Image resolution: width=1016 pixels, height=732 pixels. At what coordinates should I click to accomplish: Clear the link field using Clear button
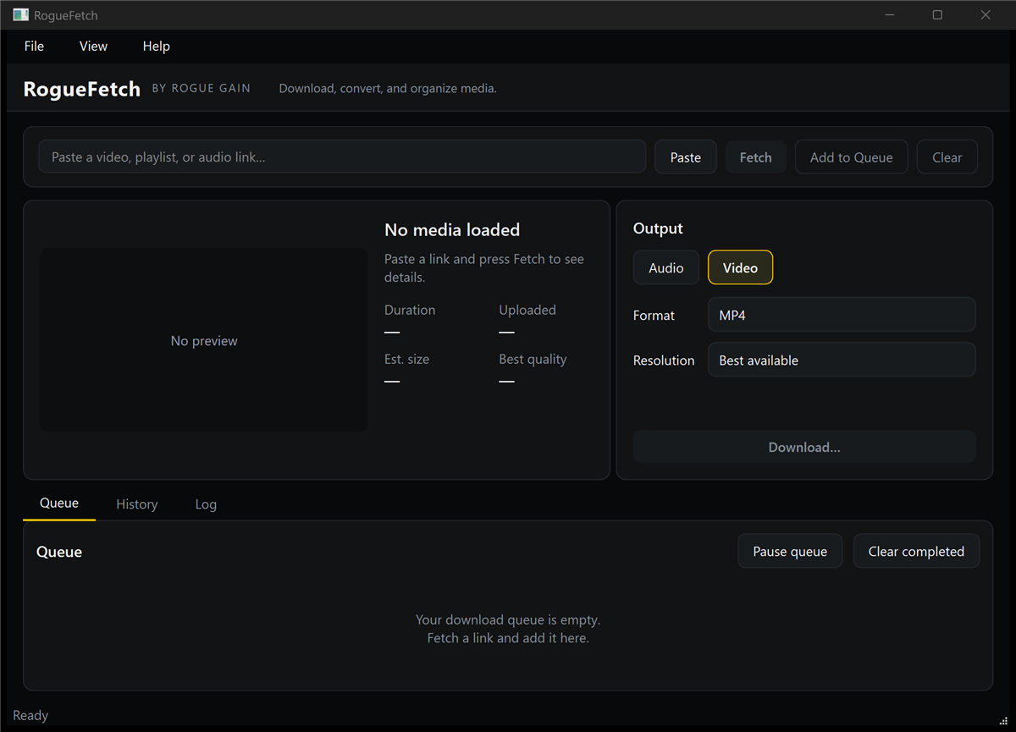(x=947, y=157)
